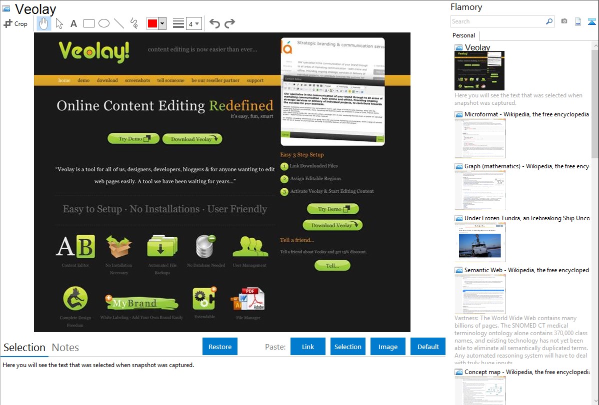Click the demo link in Veolay navigation
The height and width of the screenshot is (405, 599).
pyautogui.click(x=83, y=80)
